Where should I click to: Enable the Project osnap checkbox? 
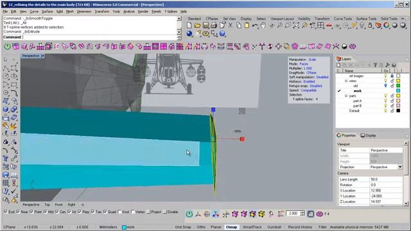[148, 212]
